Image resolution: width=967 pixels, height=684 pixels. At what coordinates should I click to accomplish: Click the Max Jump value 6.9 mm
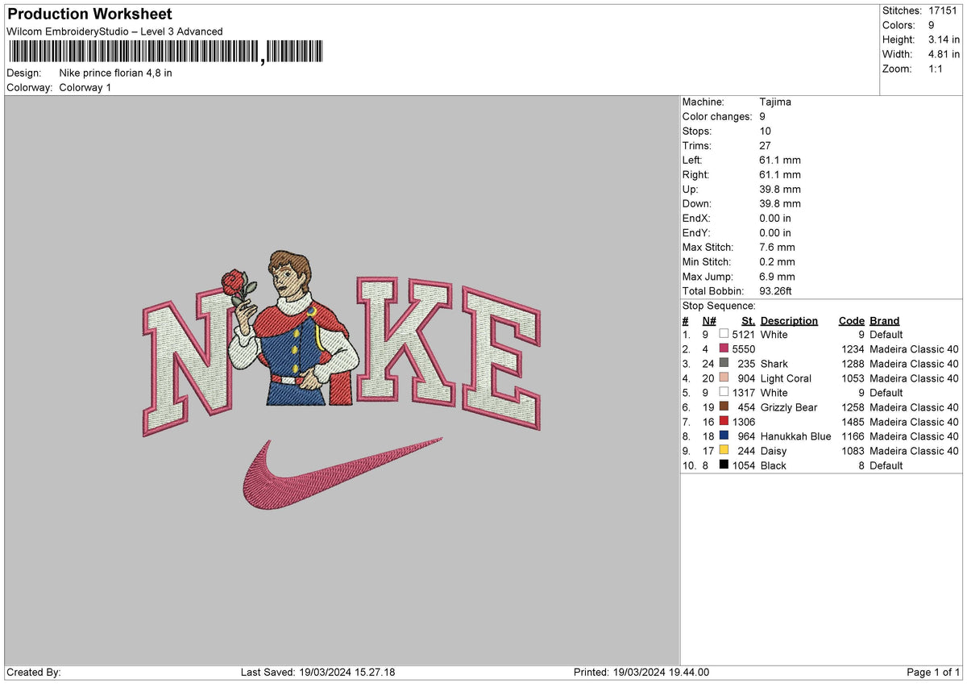(x=777, y=276)
